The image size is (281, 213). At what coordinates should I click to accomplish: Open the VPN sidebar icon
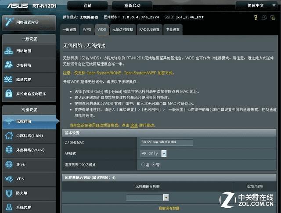(x=9, y=179)
